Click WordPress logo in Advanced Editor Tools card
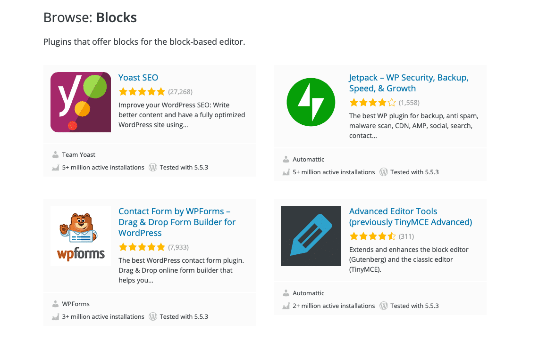The width and height of the screenshot is (547, 340). pyautogui.click(x=384, y=306)
